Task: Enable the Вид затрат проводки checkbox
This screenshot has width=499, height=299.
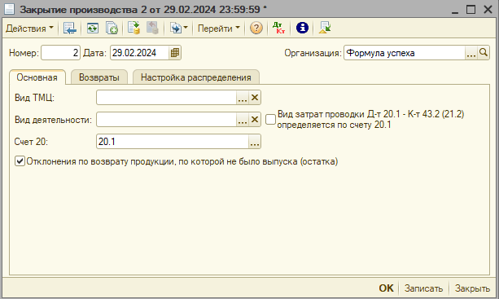Action: pyautogui.click(x=270, y=120)
